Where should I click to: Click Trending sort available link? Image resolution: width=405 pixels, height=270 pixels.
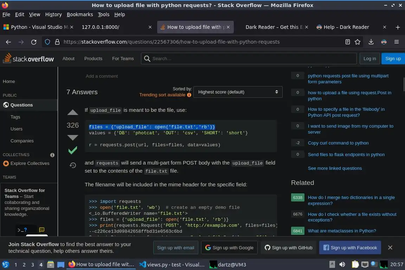pyautogui.click(x=162, y=95)
